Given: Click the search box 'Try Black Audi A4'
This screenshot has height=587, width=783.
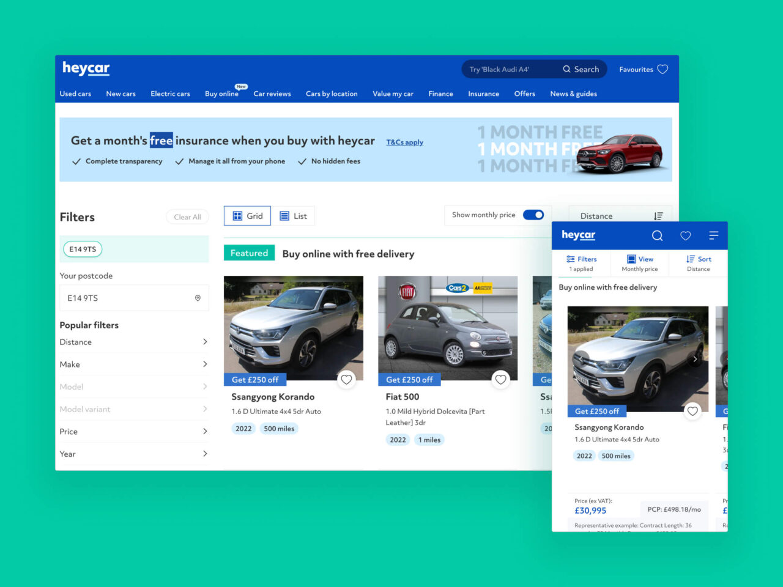Looking at the screenshot, I should point(508,69).
